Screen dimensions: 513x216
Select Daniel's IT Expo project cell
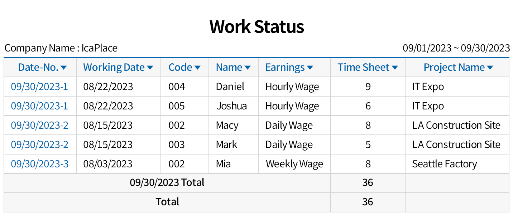pos(428,87)
